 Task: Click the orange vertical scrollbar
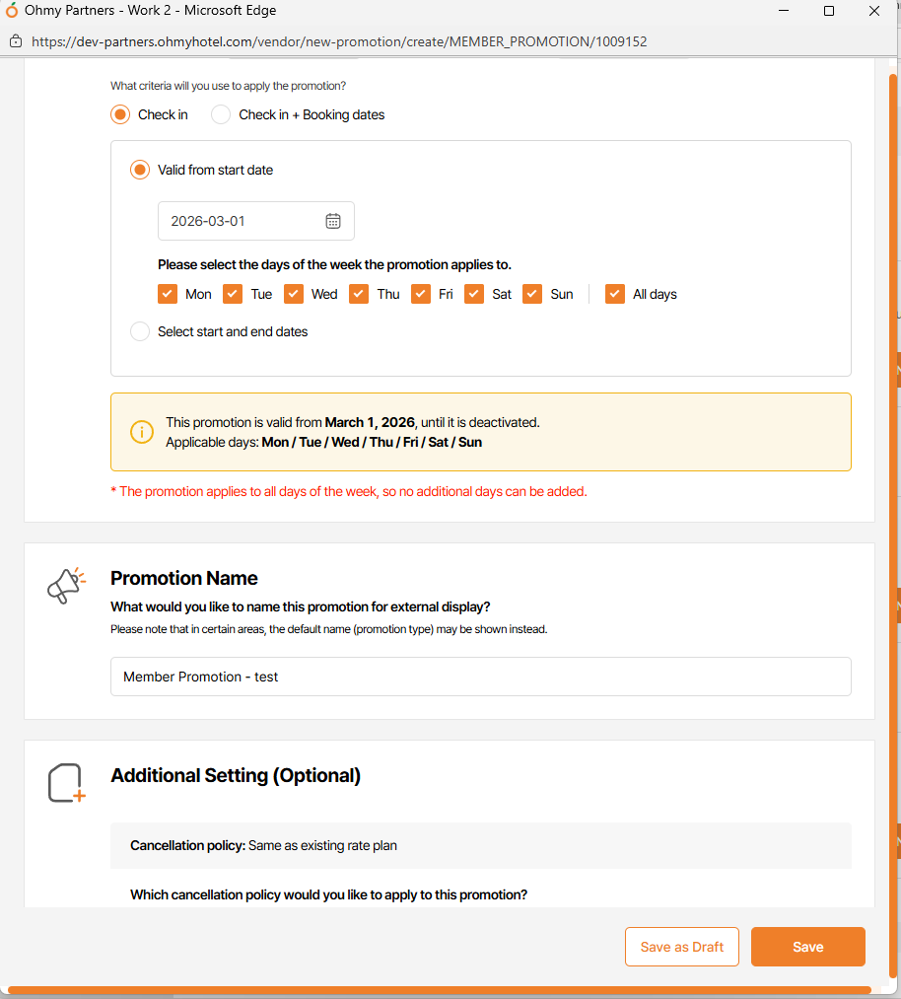893,493
